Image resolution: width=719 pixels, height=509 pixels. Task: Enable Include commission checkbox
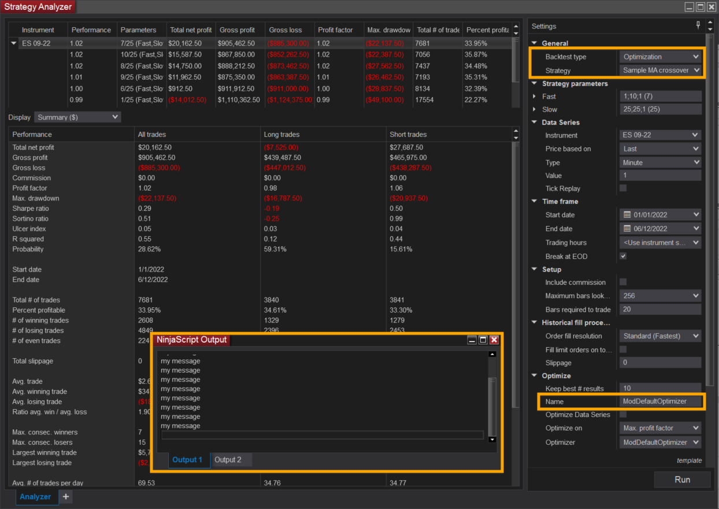tap(623, 282)
